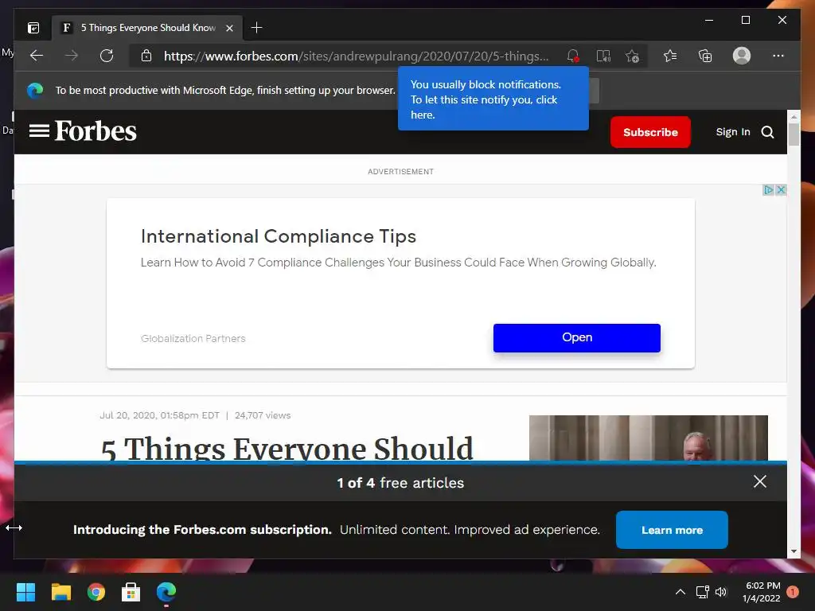
Task: Open the Windows Start menu
Action: [25, 592]
